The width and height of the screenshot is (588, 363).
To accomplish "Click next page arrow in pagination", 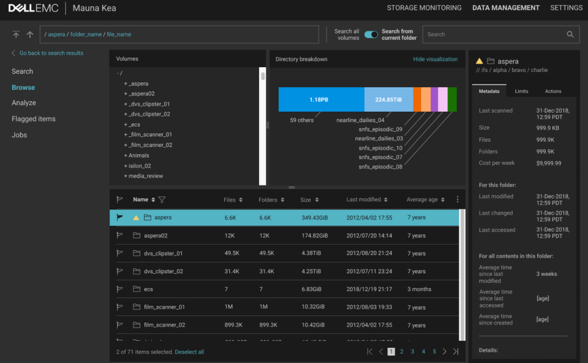I will click(x=445, y=352).
